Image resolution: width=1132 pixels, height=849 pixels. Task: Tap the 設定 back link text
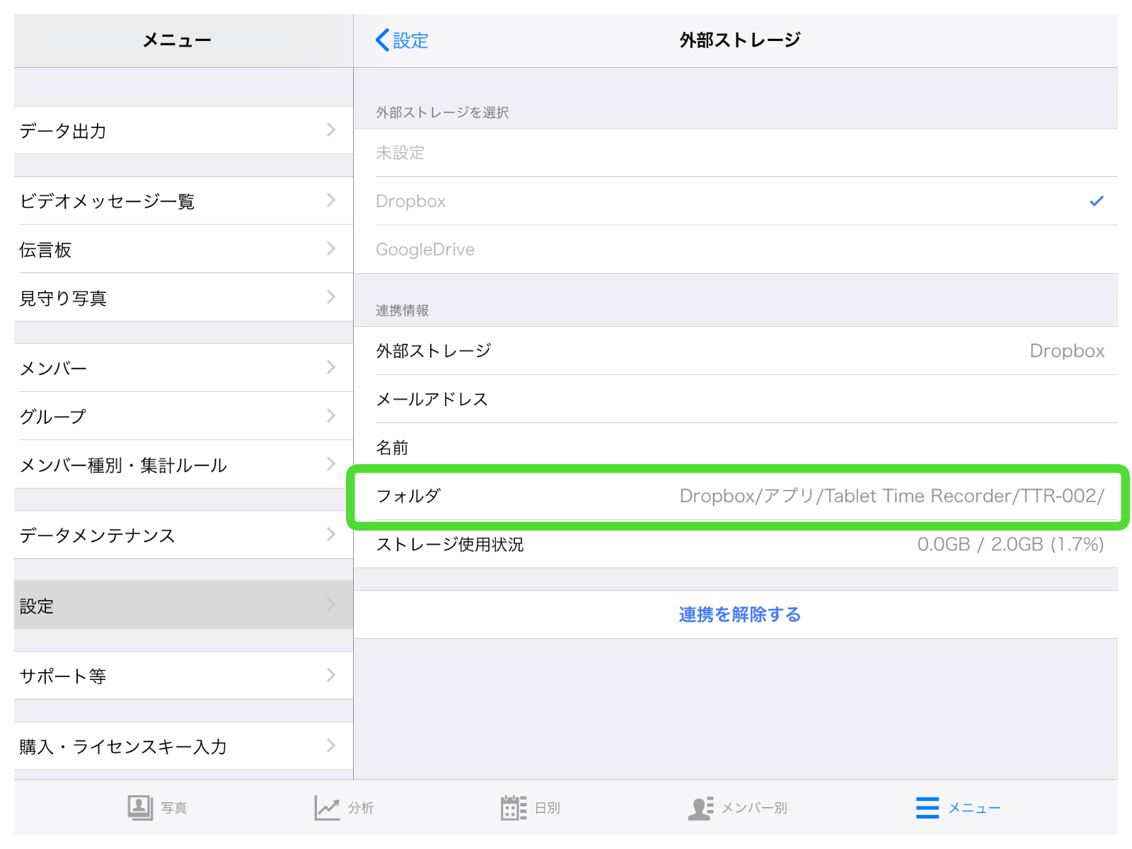410,40
